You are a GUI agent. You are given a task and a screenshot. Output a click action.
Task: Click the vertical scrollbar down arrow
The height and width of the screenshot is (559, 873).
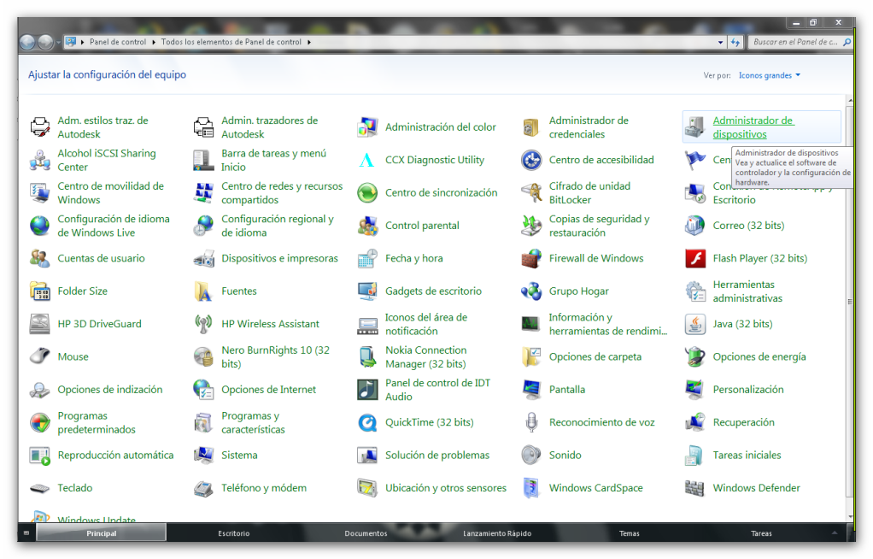tap(850, 516)
